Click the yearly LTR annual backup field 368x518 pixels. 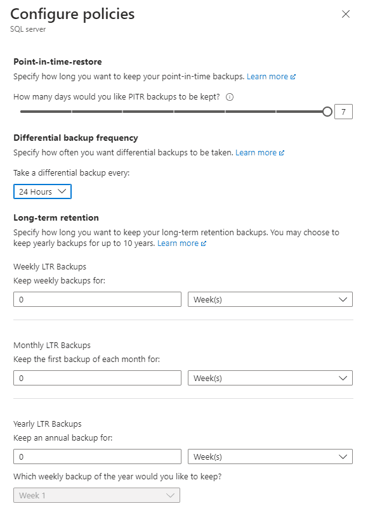[97, 456]
